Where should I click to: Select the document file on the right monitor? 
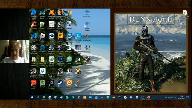coord(185,14)
